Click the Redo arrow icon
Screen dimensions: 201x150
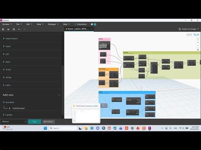[x=24, y=29]
